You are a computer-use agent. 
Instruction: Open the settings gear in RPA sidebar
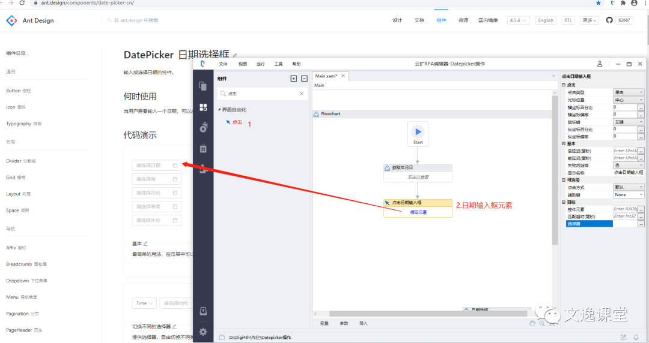click(203, 332)
